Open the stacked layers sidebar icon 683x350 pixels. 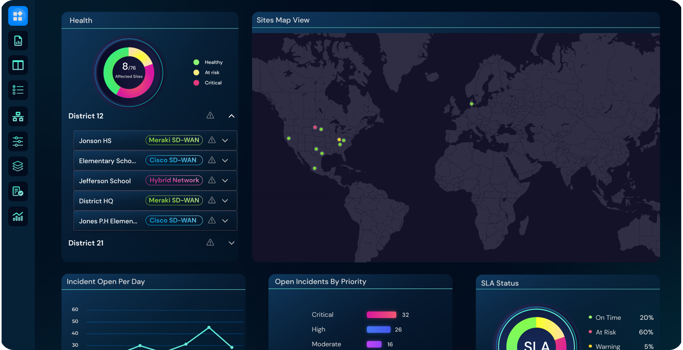(18, 166)
